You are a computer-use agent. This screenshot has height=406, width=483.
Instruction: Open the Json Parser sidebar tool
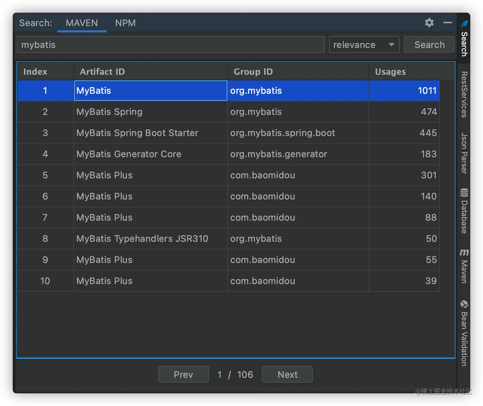pos(464,153)
